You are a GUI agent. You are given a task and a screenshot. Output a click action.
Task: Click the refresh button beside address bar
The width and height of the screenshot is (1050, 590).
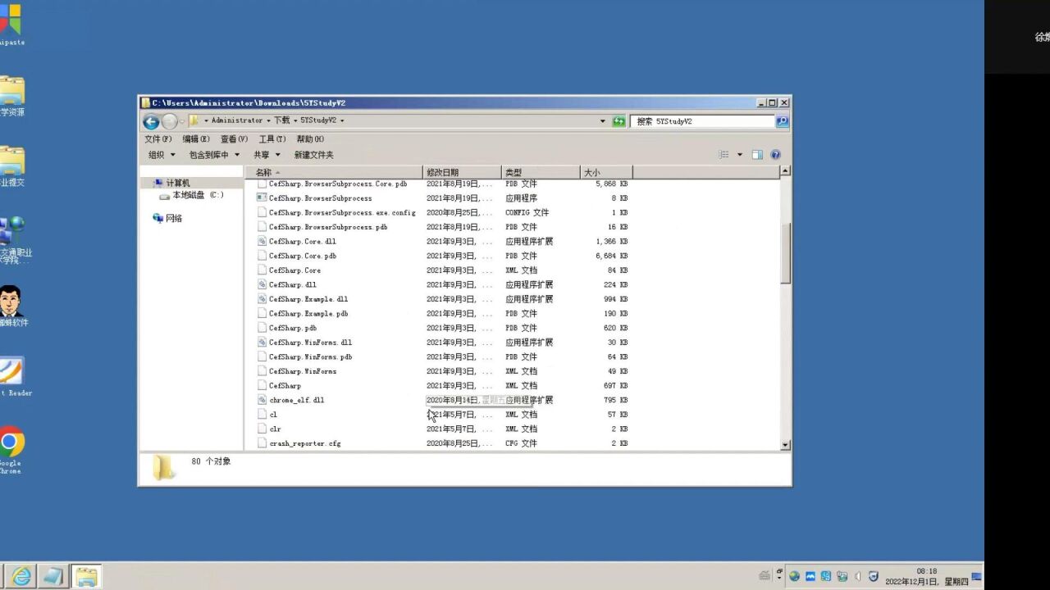coord(619,121)
